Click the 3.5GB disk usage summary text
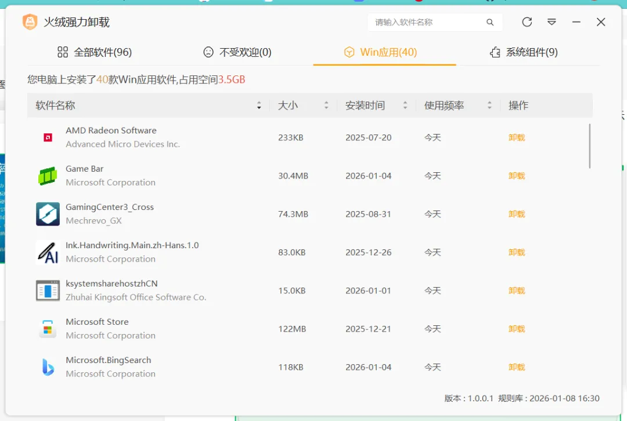Screen dimensions: 627x421 click(x=232, y=79)
